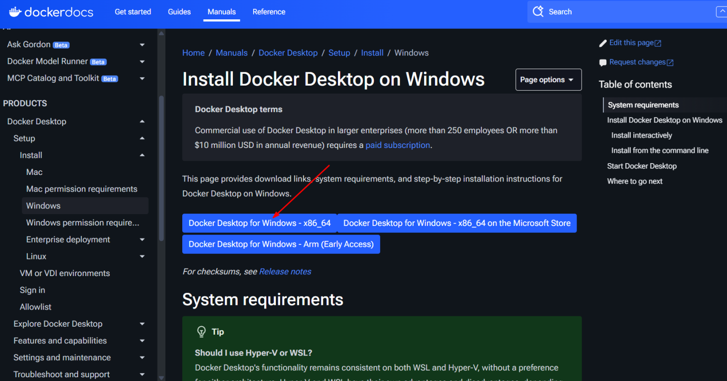Click the Docker whale logo
The height and width of the screenshot is (381, 727).
pyautogui.click(x=15, y=12)
